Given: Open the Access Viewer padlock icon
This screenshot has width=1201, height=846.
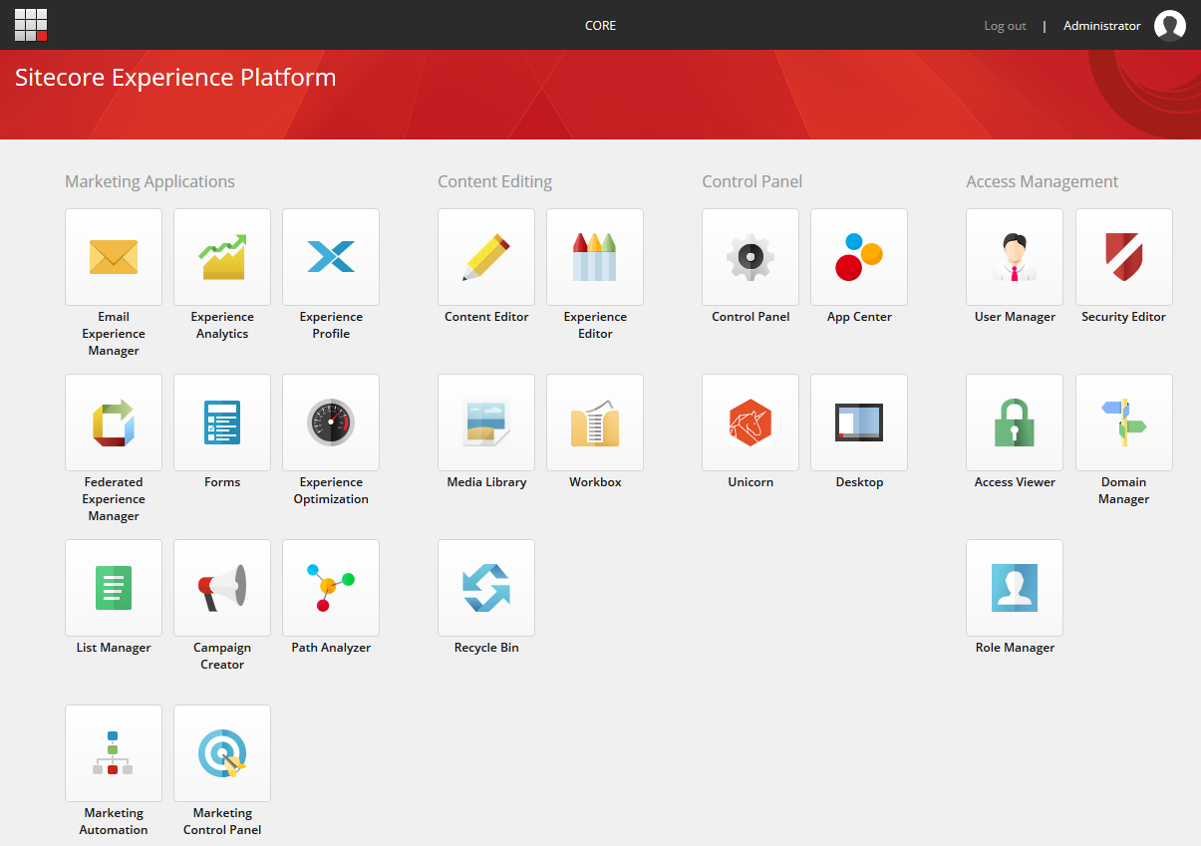Looking at the screenshot, I should [1015, 423].
